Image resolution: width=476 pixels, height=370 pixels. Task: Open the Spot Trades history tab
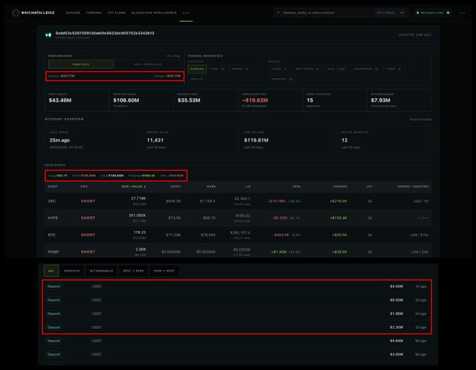[307, 69]
